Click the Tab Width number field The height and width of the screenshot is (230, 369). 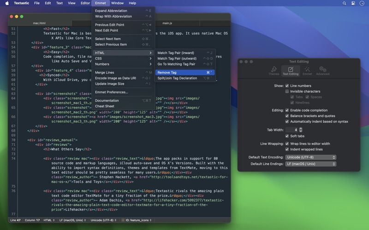click(292, 130)
